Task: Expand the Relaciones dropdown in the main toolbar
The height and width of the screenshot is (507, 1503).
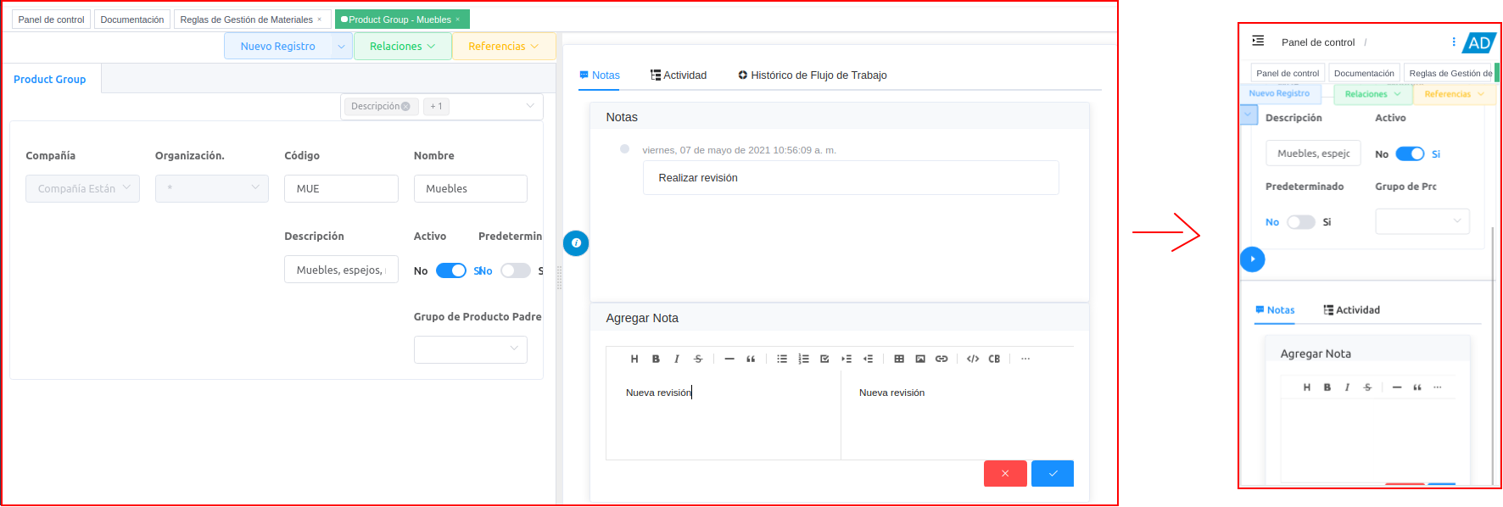Action: (402, 47)
